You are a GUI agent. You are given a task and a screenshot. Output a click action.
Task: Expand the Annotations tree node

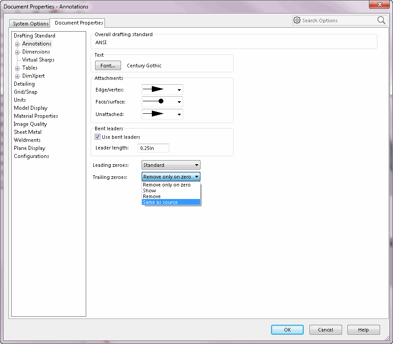pyautogui.click(x=17, y=44)
